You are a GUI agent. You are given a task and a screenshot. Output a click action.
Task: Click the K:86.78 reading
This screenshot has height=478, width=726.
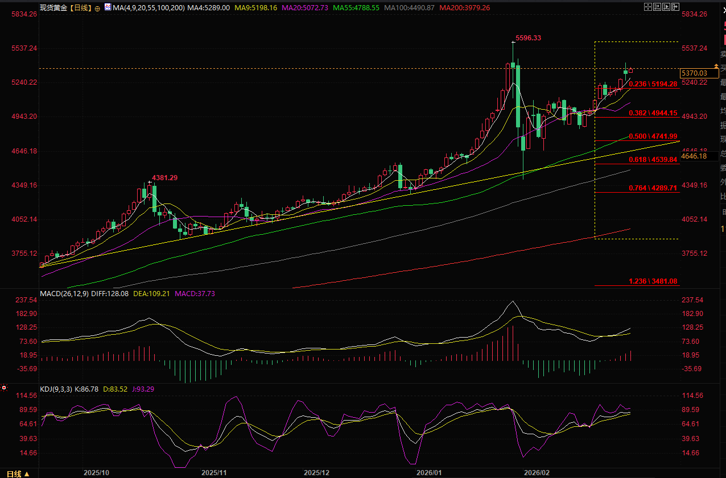coord(87,389)
